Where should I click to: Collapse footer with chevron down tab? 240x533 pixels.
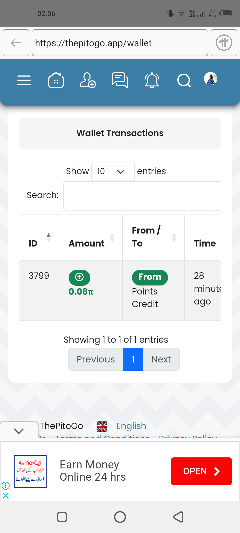[x=19, y=431]
